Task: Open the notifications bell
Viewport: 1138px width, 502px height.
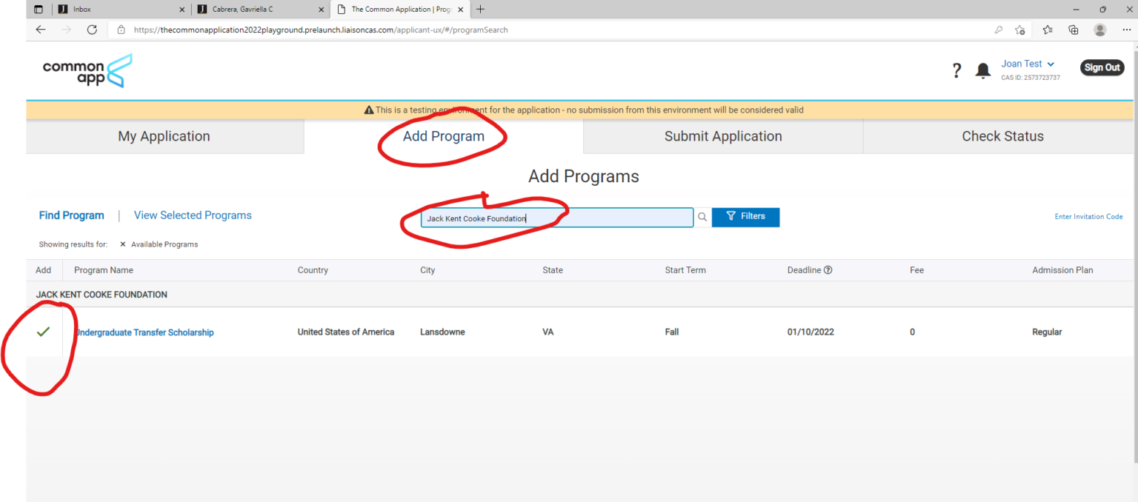Action: pyautogui.click(x=982, y=70)
